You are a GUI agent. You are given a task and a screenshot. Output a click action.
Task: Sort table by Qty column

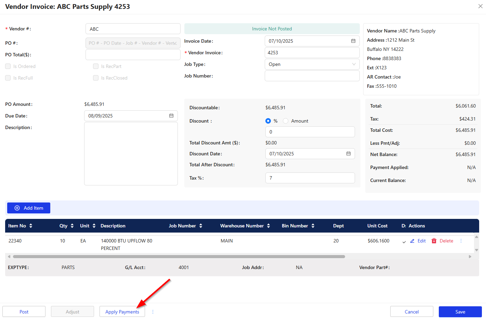pyautogui.click(x=72, y=226)
